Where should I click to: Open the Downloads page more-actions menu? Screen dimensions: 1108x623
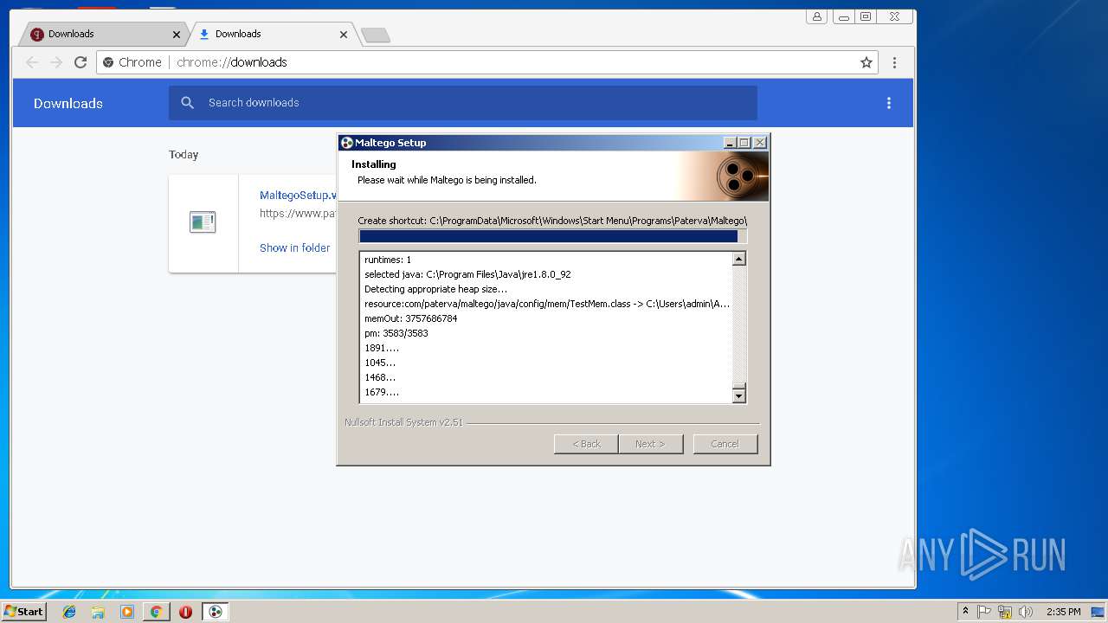click(x=888, y=103)
